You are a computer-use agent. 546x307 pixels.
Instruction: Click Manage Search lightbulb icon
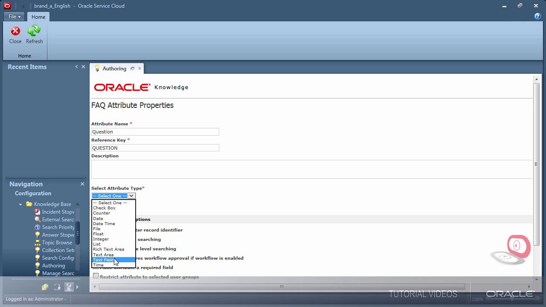[37, 273]
